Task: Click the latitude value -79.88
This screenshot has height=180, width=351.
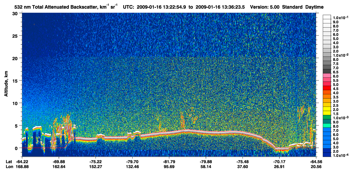Action: click(206, 162)
